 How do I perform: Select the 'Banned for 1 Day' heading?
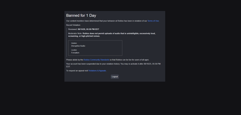(81, 15)
